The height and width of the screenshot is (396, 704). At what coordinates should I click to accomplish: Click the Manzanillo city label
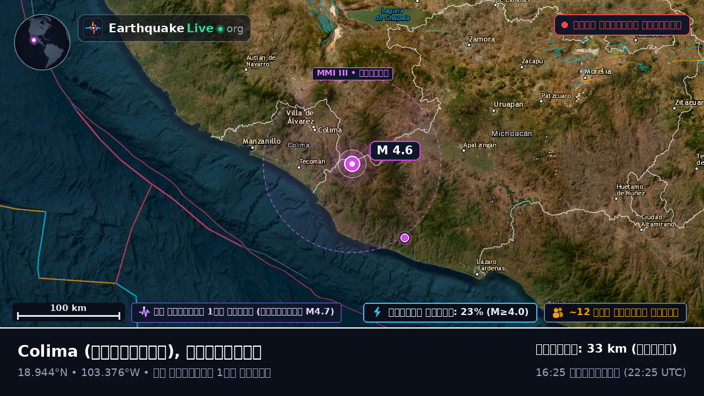click(262, 141)
